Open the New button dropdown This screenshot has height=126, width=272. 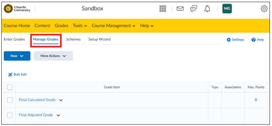(x=17, y=56)
